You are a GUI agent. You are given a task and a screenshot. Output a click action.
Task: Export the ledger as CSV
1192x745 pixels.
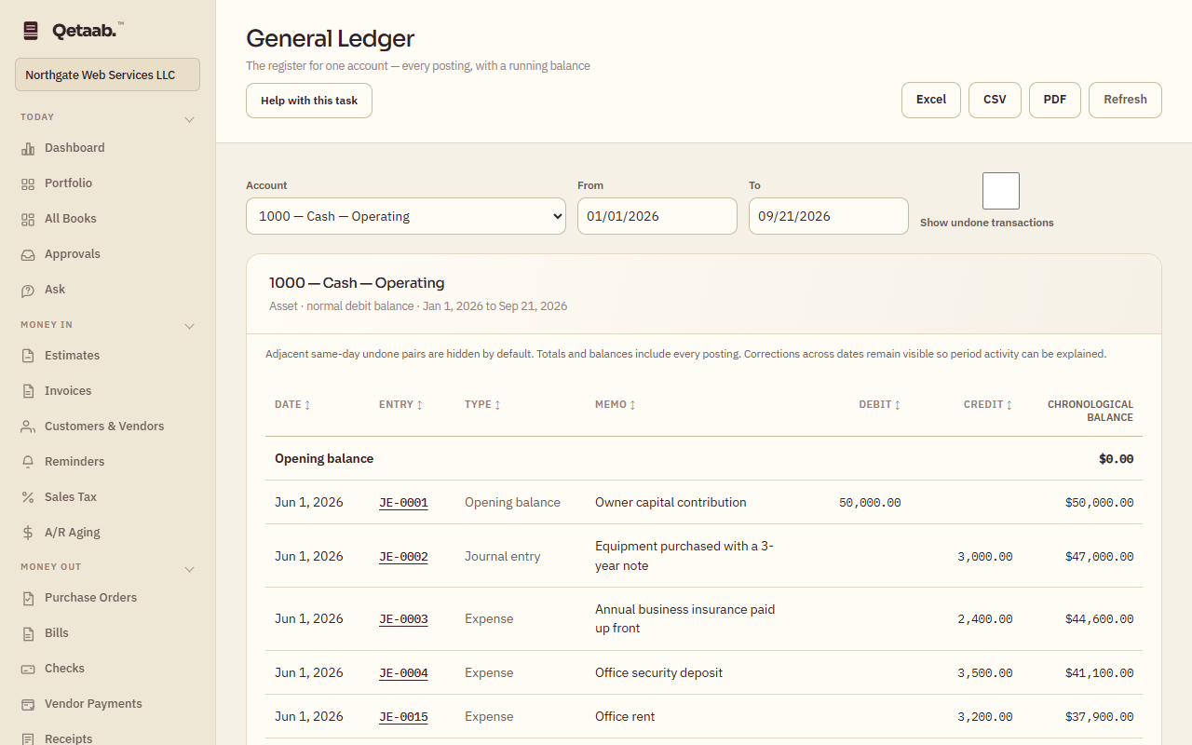[995, 100]
